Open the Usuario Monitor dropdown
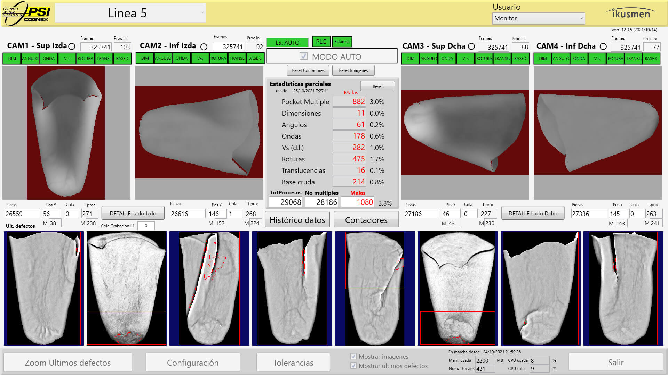 coord(538,18)
